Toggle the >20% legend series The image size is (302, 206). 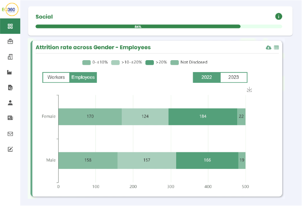click(156, 62)
